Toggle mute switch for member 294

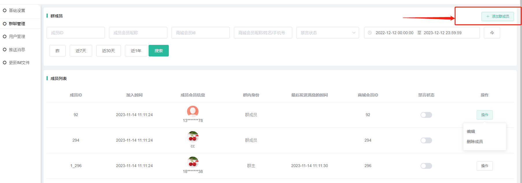point(426,140)
